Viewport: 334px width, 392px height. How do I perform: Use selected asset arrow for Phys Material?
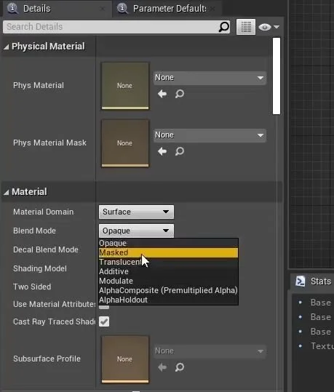(162, 94)
